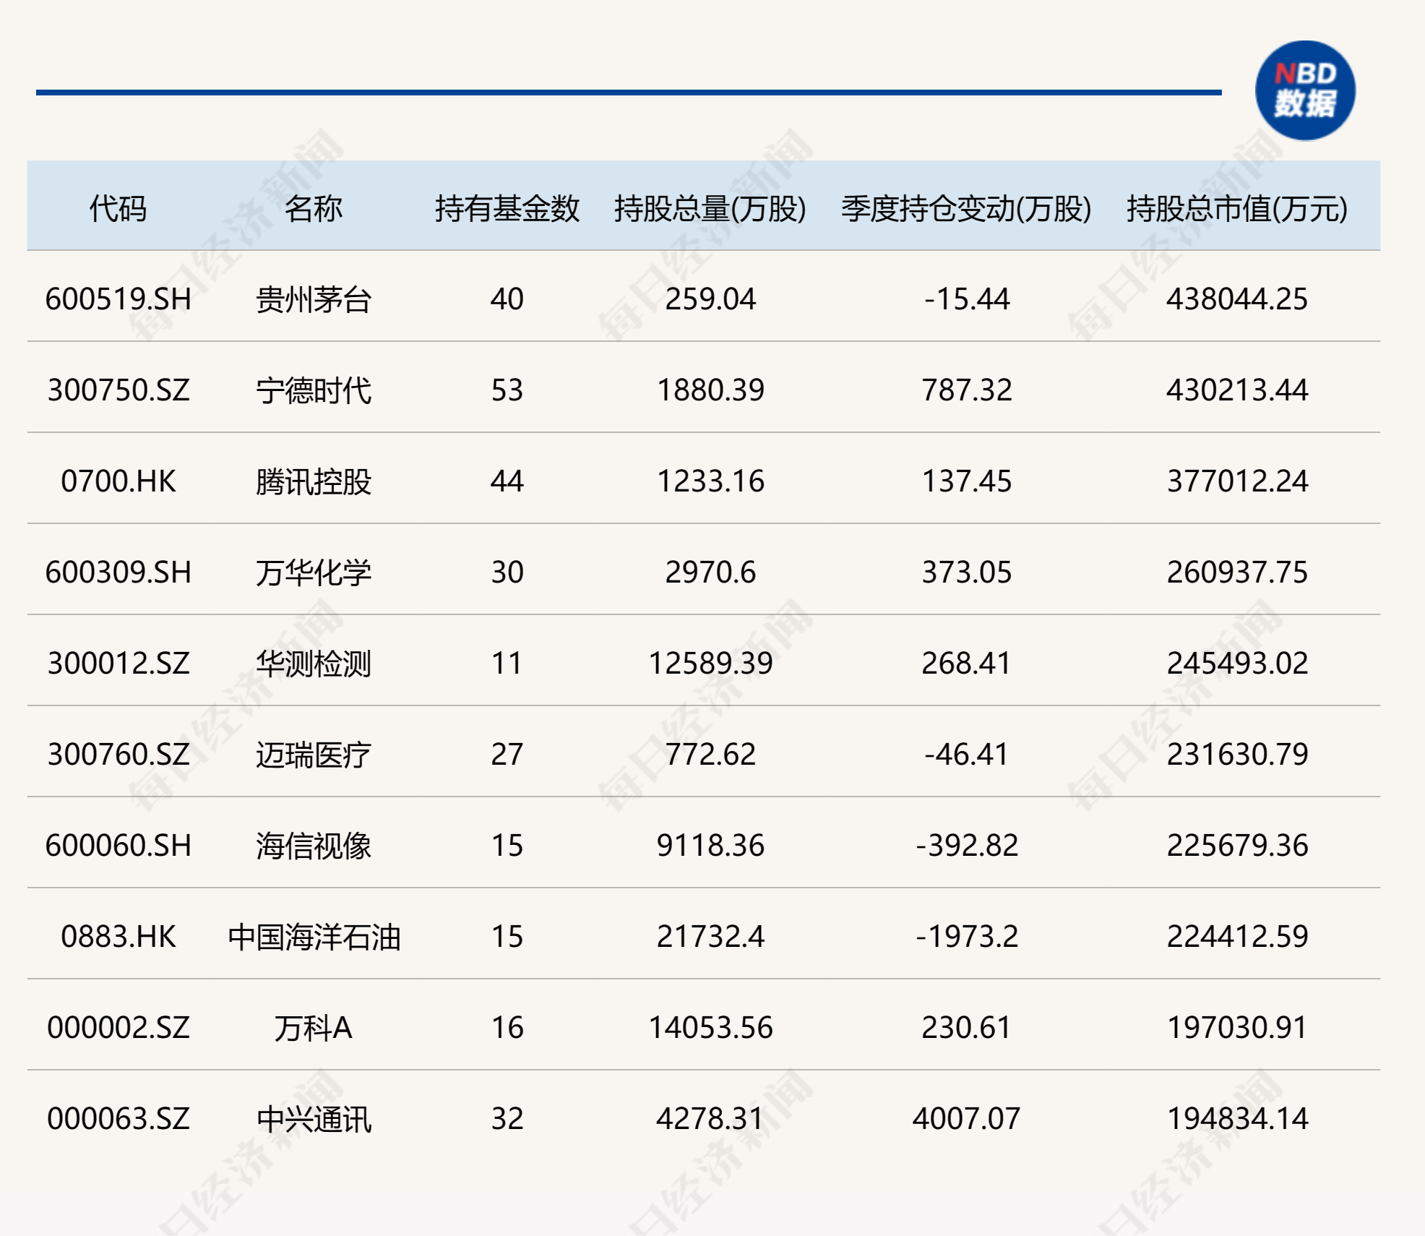
Task: Click the market value 260937.75
Action: pos(1237,572)
